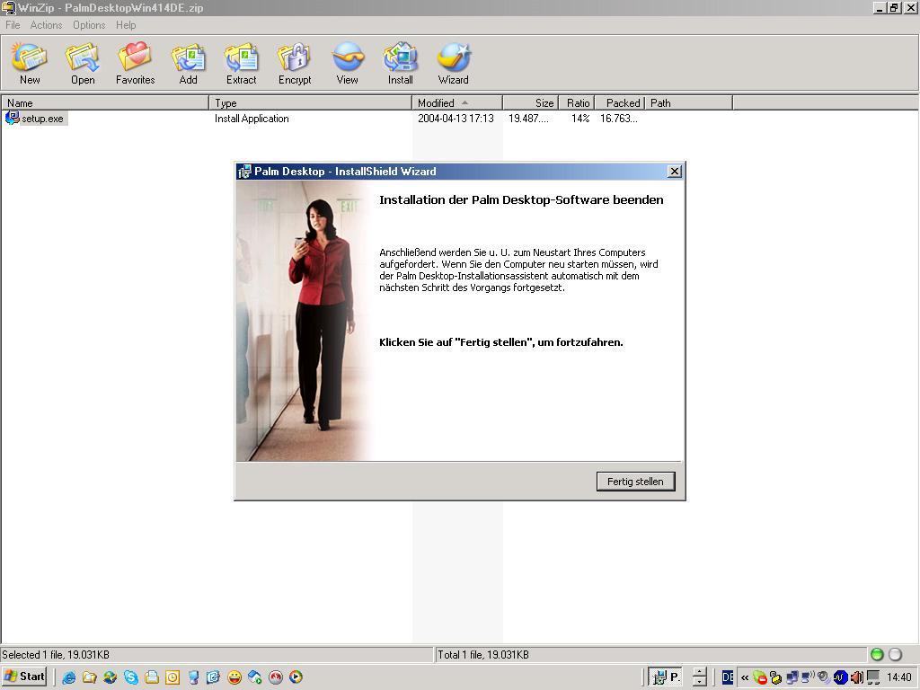The image size is (920, 690).
Task: Click "Fertig stellen" to finish installation
Action: [635, 482]
